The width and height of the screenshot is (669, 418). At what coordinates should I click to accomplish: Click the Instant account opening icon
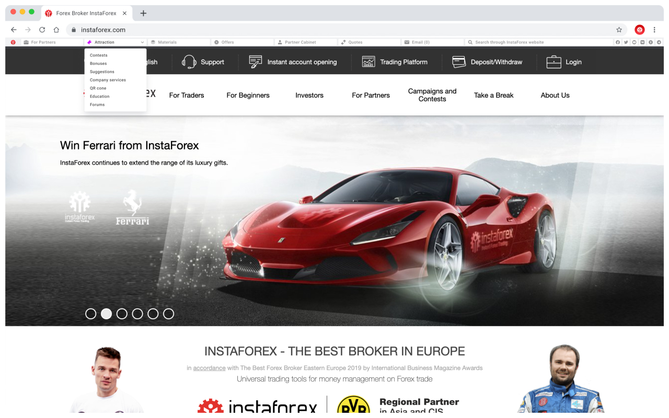255,62
